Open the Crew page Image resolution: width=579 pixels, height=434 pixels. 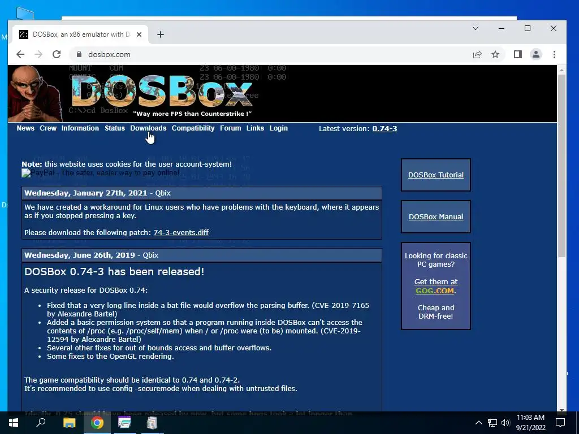point(48,128)
